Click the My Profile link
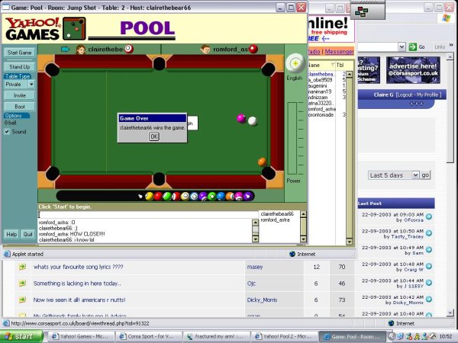Screen dimensions: 458x343 [427, 95]
